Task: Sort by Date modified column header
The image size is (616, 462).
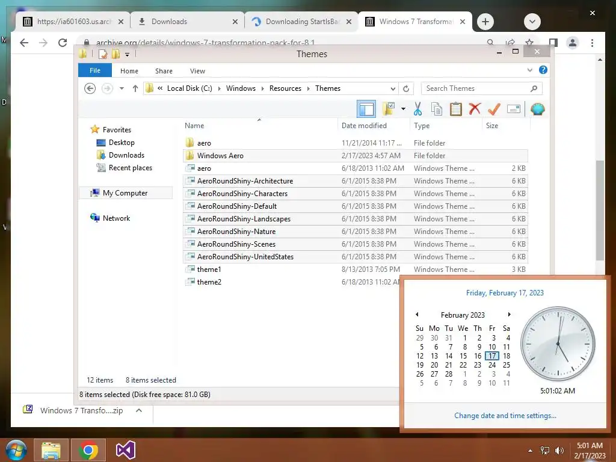Action: (x=364, y=126)
